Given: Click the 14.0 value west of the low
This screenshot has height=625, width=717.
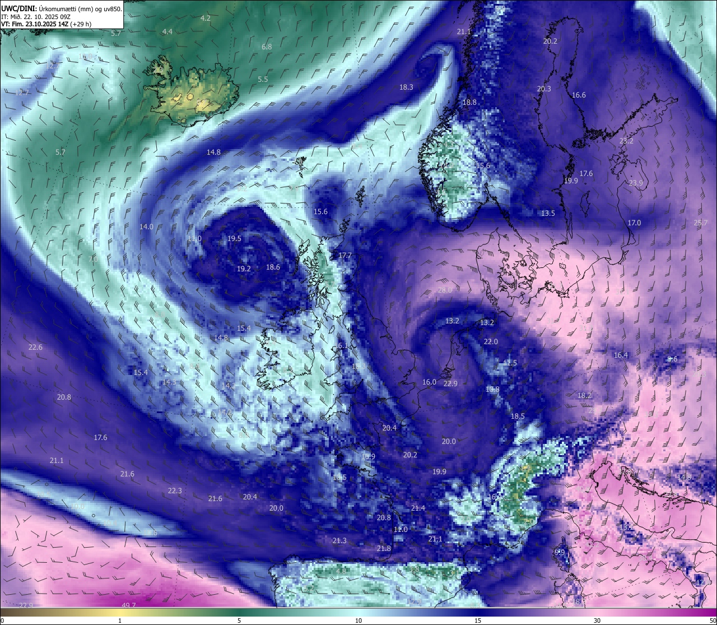Looking at the screenshot, I should pos(146,226).
